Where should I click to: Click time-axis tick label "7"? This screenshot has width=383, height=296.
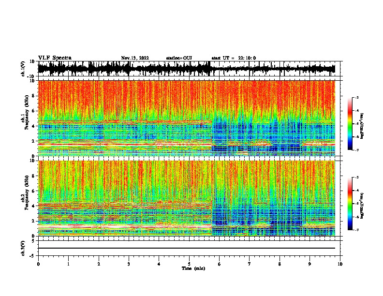[250, 264]
